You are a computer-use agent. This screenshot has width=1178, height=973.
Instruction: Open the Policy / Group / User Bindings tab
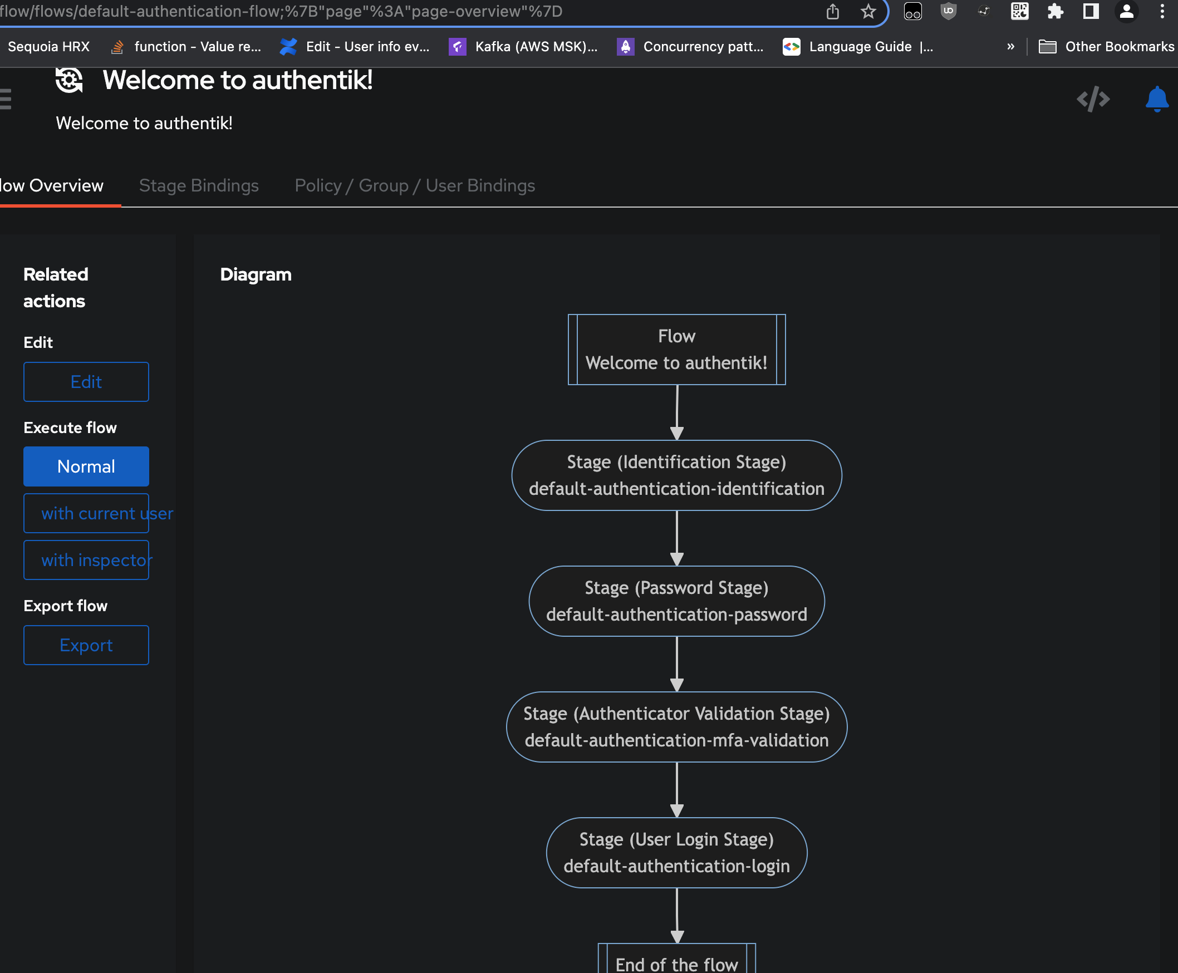coord(414,185)
